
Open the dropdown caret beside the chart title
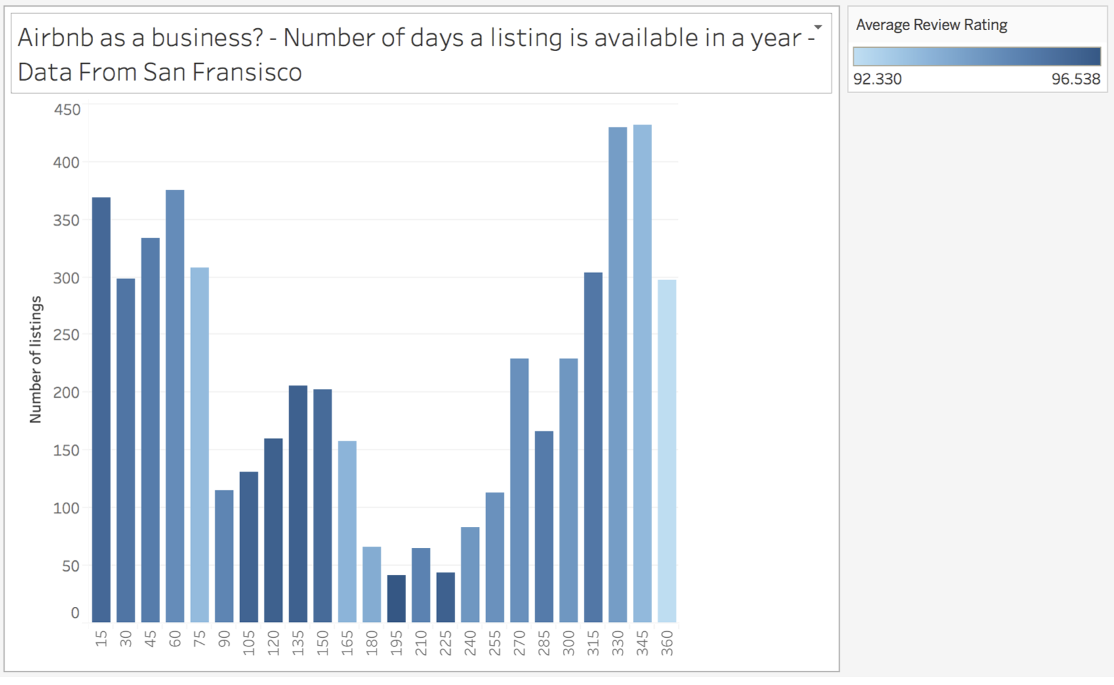[x=817, y=28]
